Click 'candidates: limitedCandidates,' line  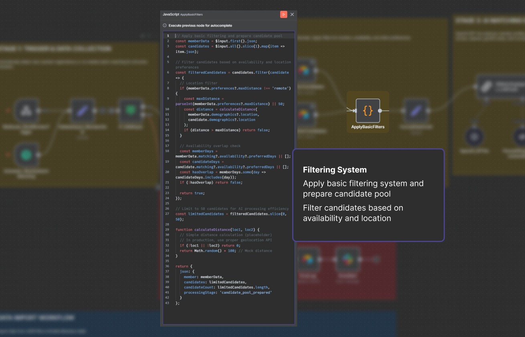(216, 282)
